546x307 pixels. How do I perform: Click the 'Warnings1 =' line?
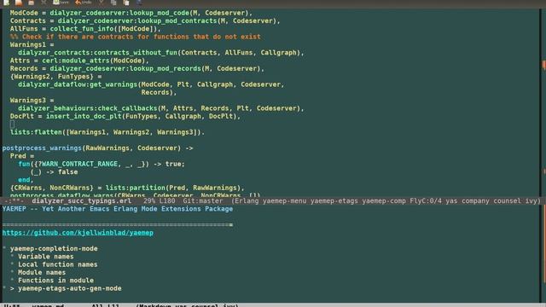point(32,45)
